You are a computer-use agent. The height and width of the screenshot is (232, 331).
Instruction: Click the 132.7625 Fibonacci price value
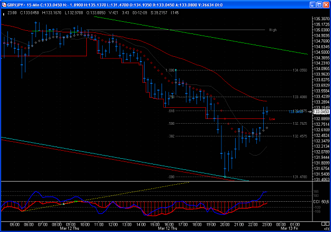pos(300,124)
